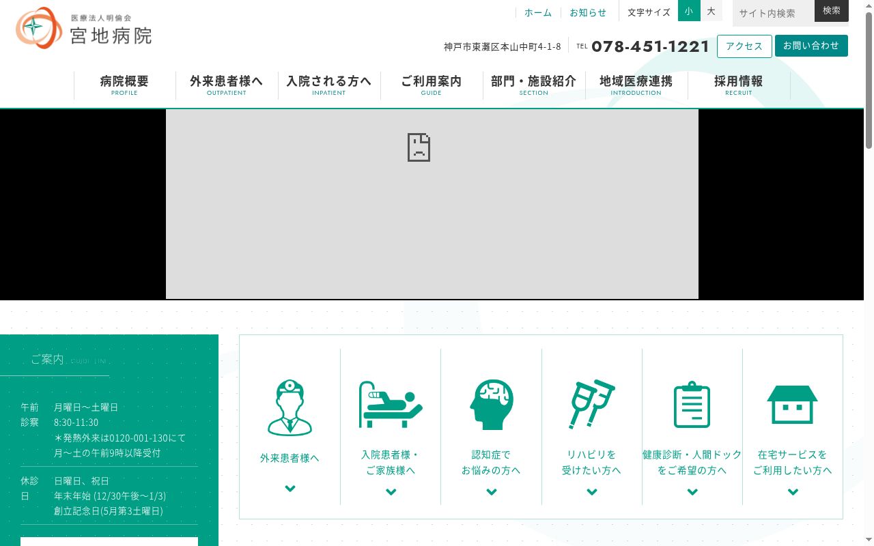Expand the chevron under 入院患者様・ご家族様へ
Viewport: 874px width, 546px height.
[x=391, y=491]
